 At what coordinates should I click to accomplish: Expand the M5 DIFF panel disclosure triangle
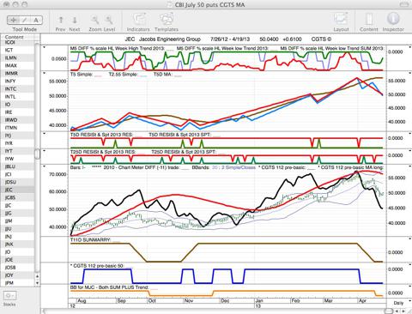pos(44,47)
